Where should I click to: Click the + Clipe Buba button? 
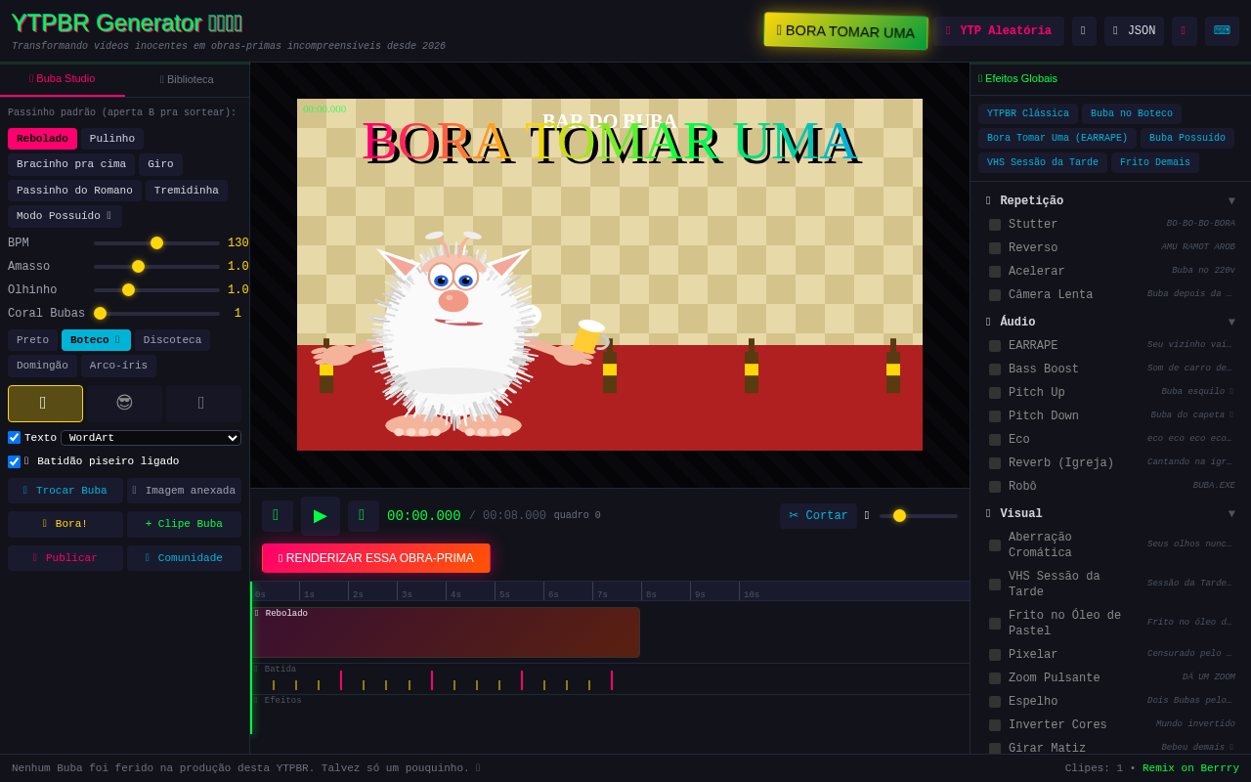tap(184, 524)
